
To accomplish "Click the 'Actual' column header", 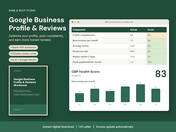I will click(x=134, y=30).
